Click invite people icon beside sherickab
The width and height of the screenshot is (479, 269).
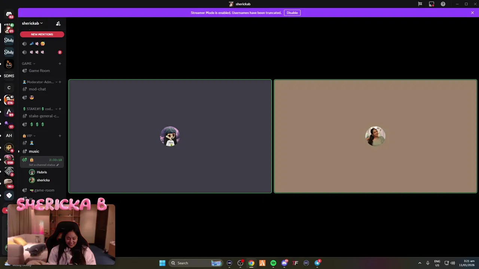pyautogui.click(x=58, y=23)
